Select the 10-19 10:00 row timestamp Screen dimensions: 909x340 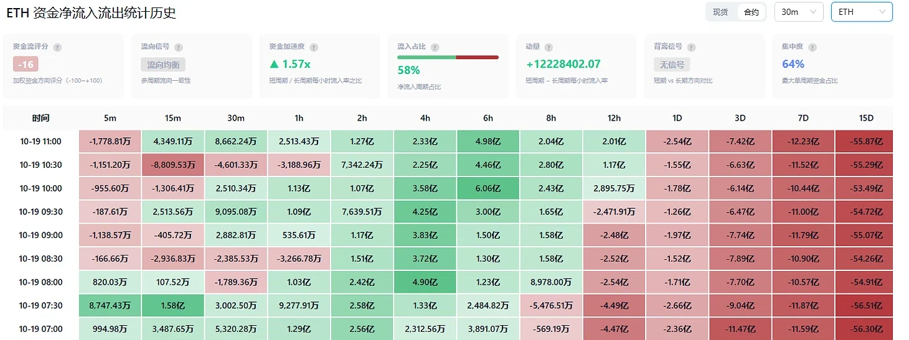[40, 188]
